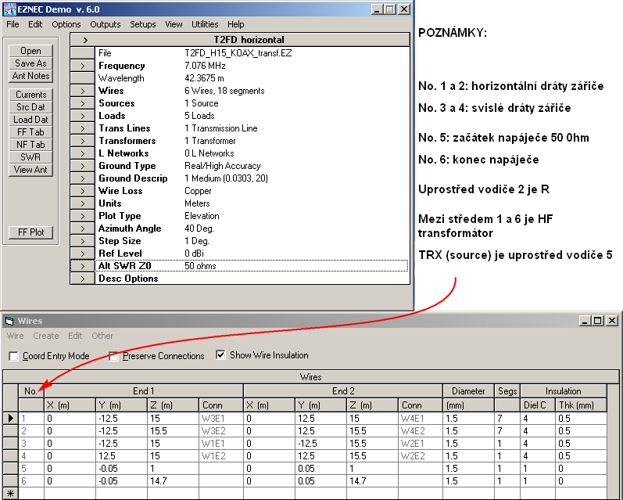Toggle Preserve Connections checkbox
The height and width of the screenshot is (500, 623).
pos(114,356)
